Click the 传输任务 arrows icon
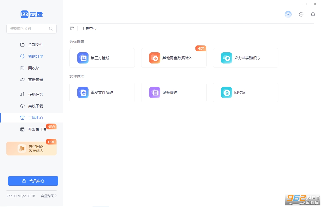This screenshot has height=207, width=322. pyautogui.click(x=22, y=94)
